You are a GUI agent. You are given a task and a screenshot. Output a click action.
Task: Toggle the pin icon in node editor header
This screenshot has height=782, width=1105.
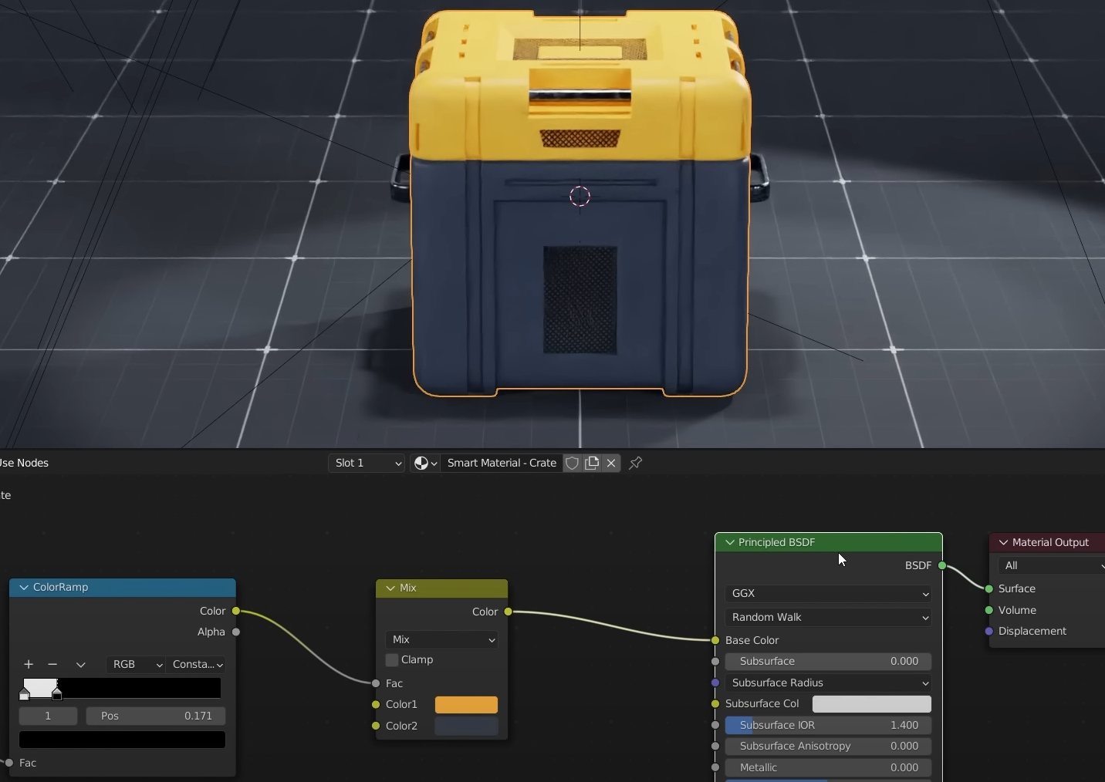(x=636, y=463)
